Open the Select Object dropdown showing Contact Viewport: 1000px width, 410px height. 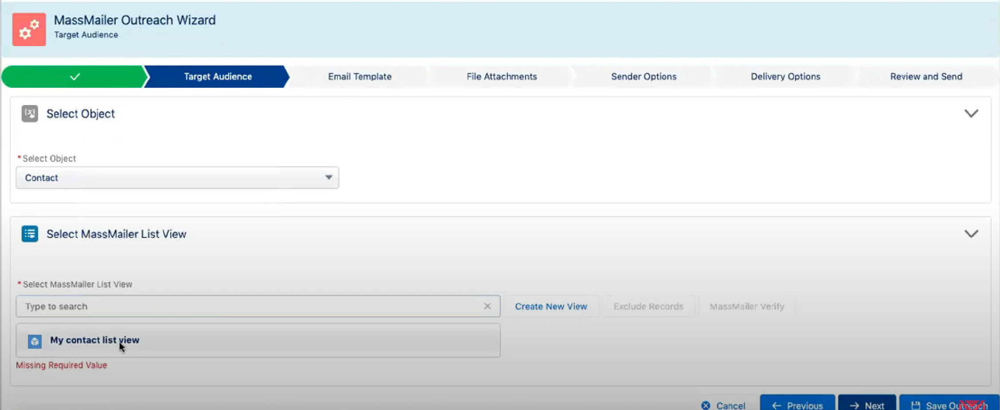177,178
